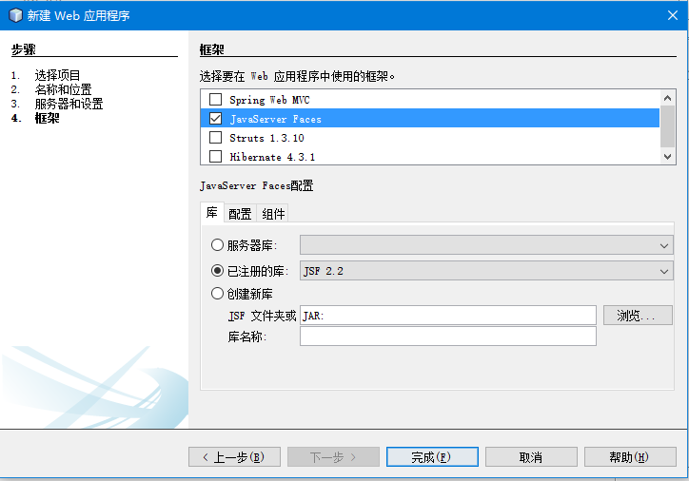
Task: Choose the 已注册的库 radio option
Action: pyautogui.click(x=218, y=271)
